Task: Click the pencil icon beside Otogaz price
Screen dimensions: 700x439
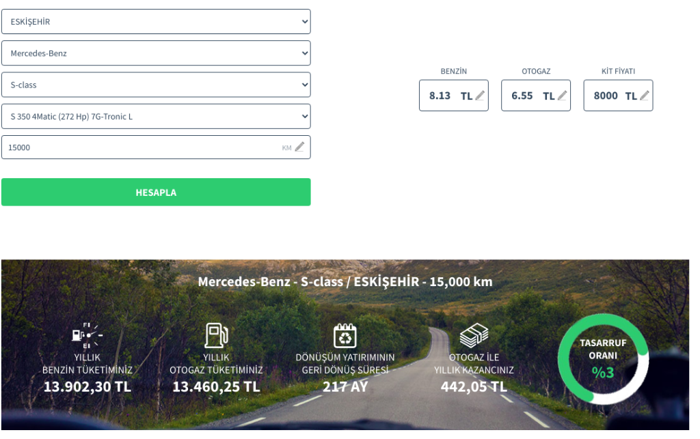Action: coord(562,96)
